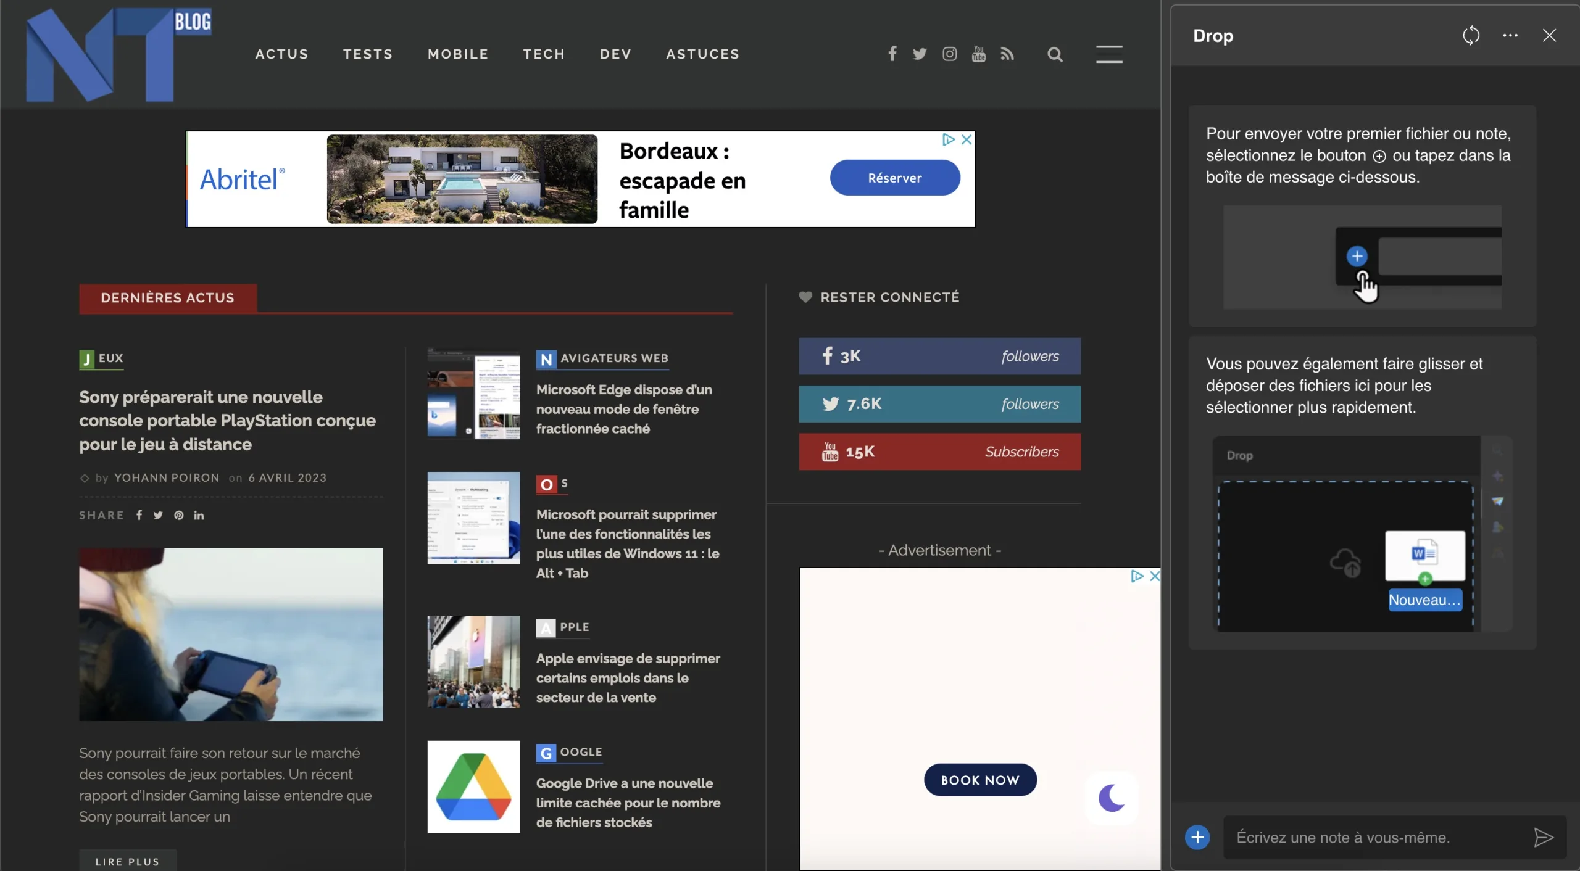Click the Windows 11 article thumbnail
Screen dimensions: 1580x871
473,518
